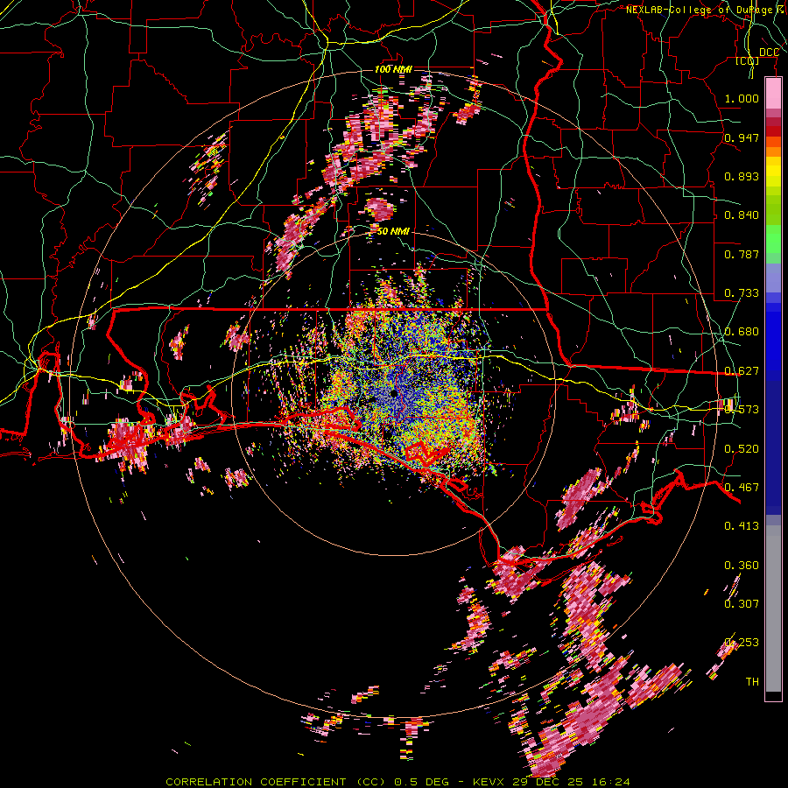Image resolution: width=788 pixels, height=788 pixels.
Task: Click the 0.360 legend value
Action: click(742, 566)
